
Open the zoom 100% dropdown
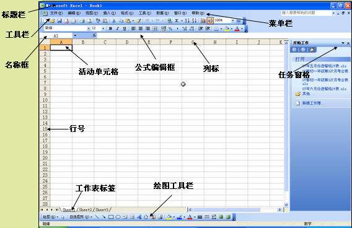(x=232, y=20)
